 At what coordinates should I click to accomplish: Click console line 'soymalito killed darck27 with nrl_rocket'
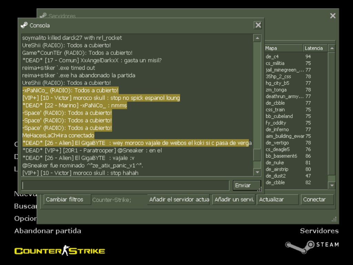tap(72, 38)
